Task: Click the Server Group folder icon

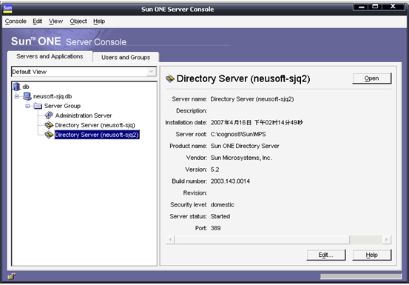Action: [x=38, y=106]
